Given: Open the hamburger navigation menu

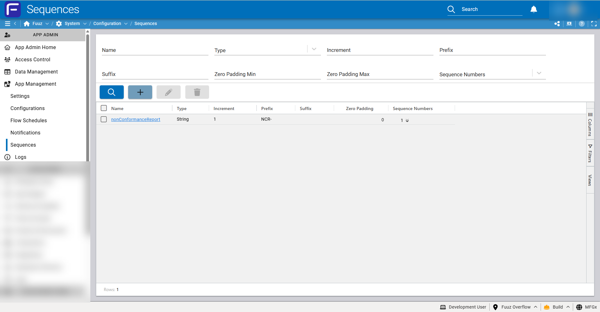Looking at the screenshot, I should click(7, 23).
